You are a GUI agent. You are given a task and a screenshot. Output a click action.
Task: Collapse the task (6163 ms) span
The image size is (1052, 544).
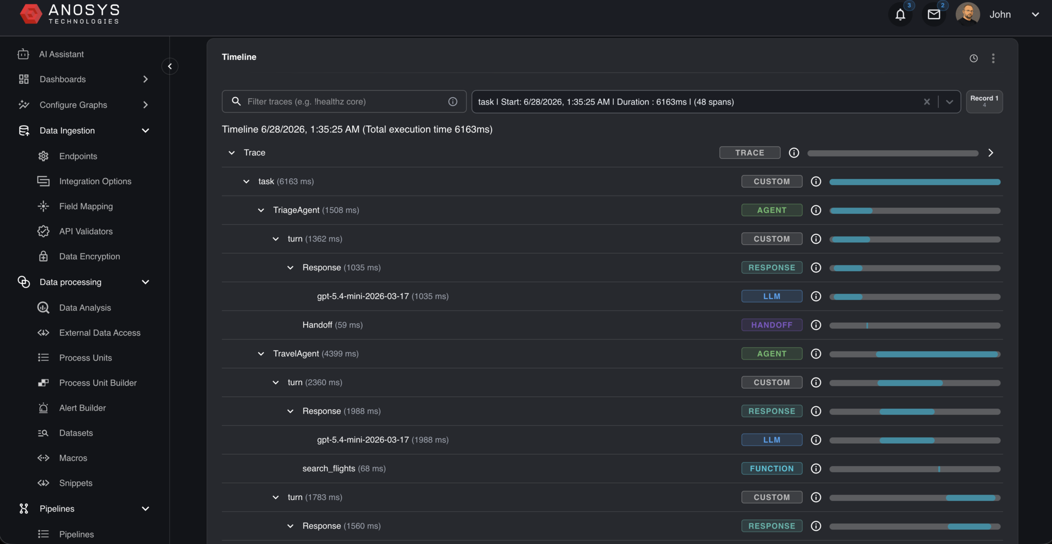pos(246,182)
